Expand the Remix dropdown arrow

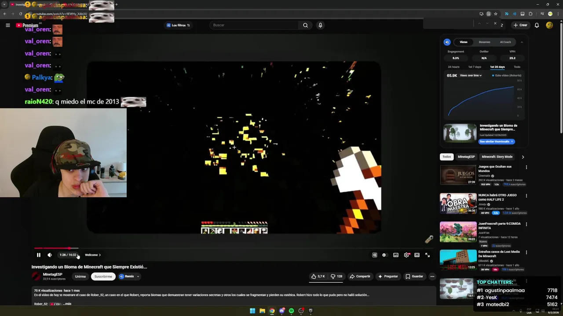pos(138,276)
